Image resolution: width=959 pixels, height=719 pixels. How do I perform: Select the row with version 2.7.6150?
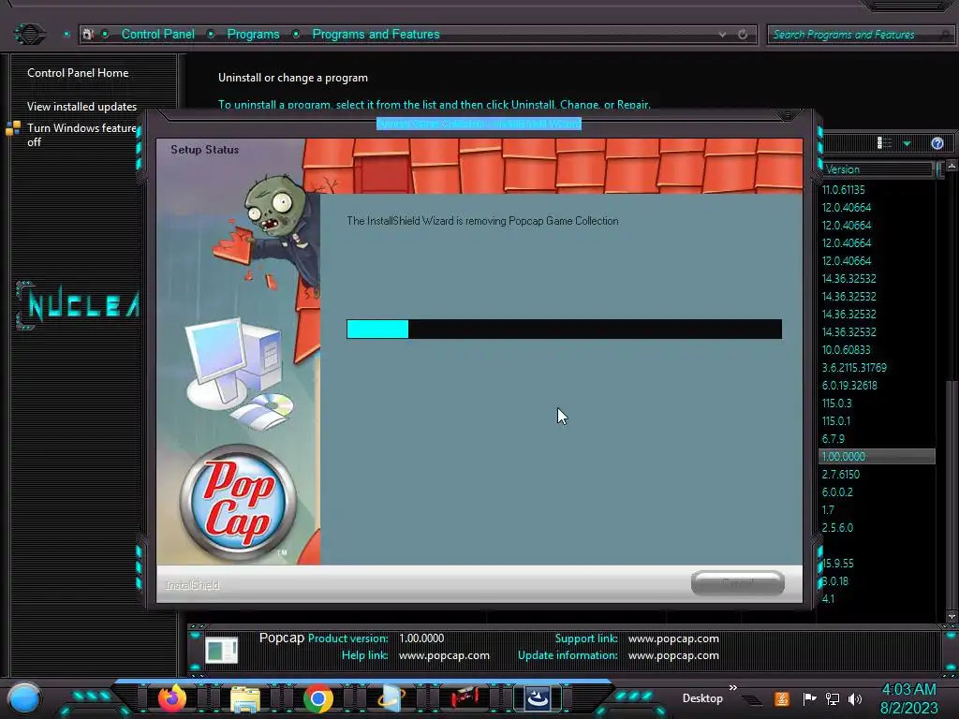[x=877, y=474]
